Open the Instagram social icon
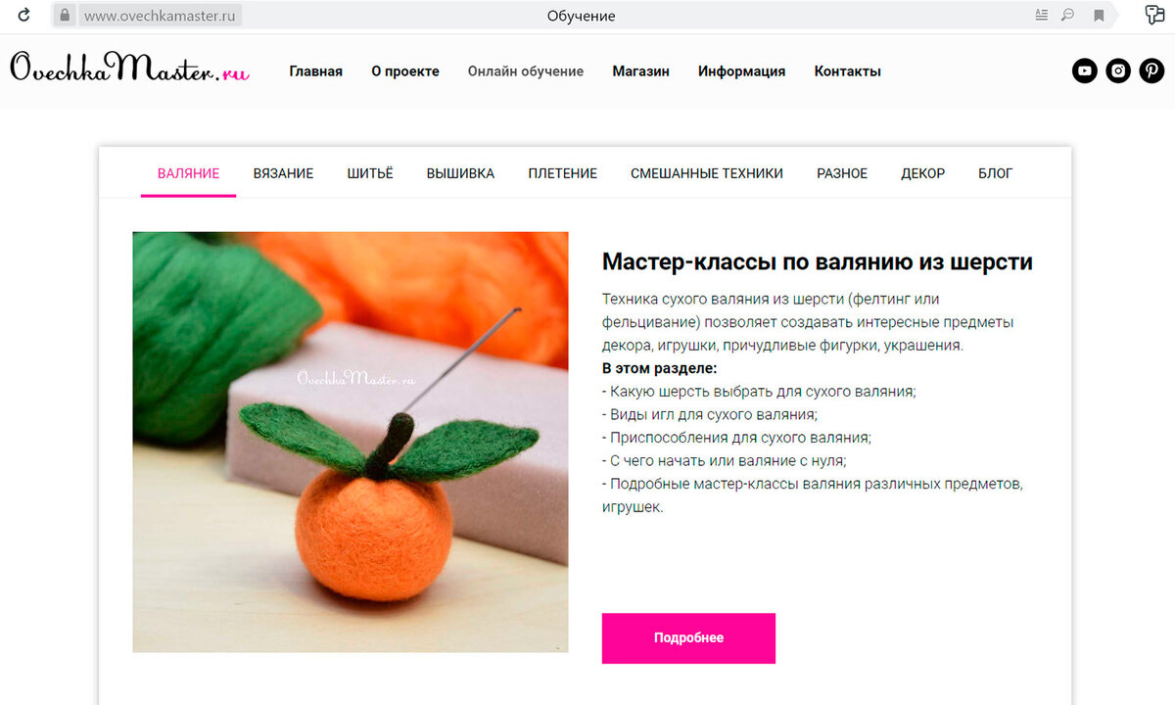This screenshot has width=1175, height=705. tap(1118, 70)
